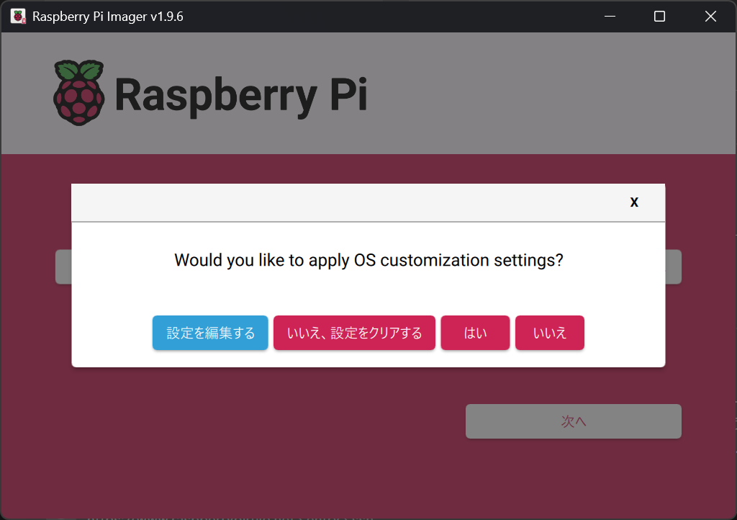The height and width of the screenshot is (520, 737).
Task: Close the OS customization dialog with x
Action: click(x=634, y=202)
